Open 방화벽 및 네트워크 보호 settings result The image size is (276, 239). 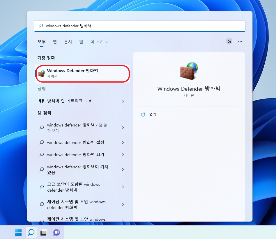tap(83, 101)
